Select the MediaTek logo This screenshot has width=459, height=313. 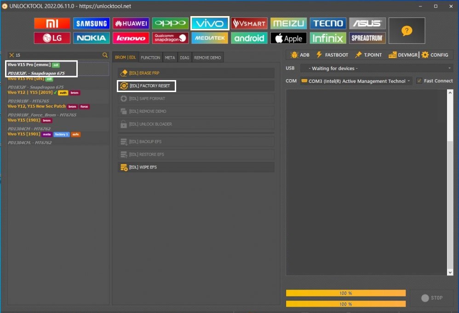click(210, 38)
